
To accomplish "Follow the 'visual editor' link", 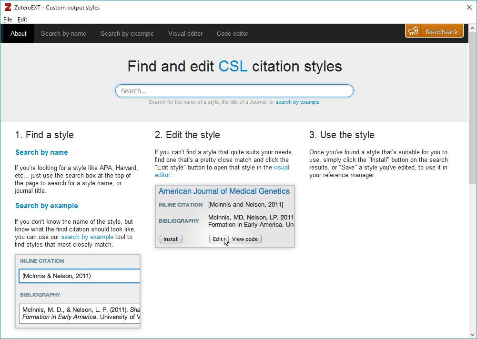I will (x=222, y=171).
